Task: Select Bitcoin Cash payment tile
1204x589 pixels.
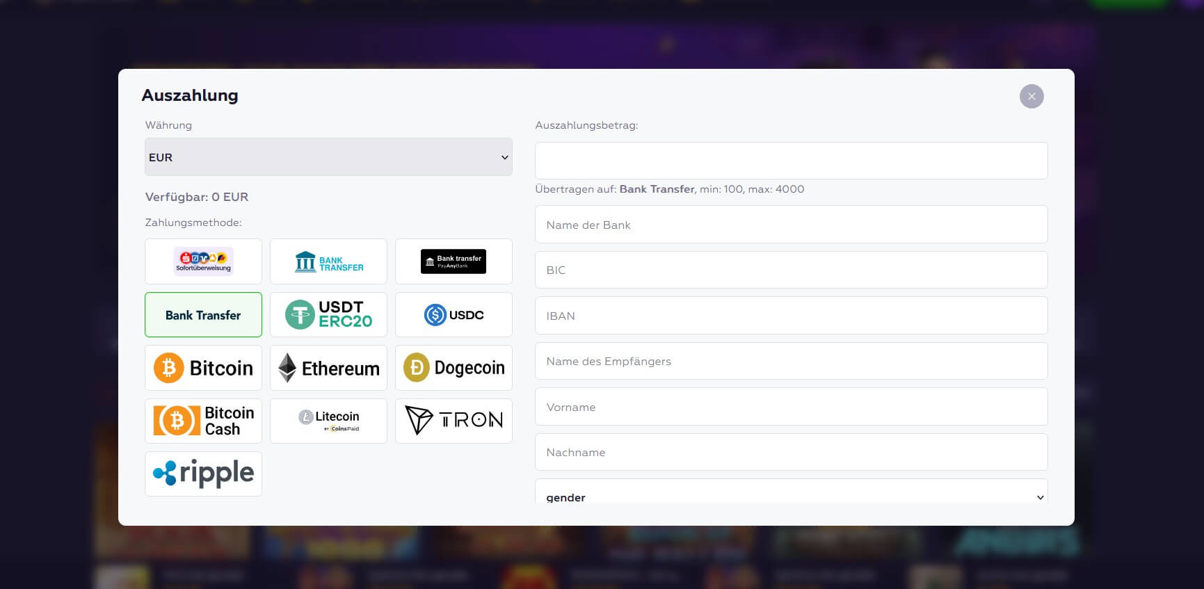Action: tap(203, 421)
